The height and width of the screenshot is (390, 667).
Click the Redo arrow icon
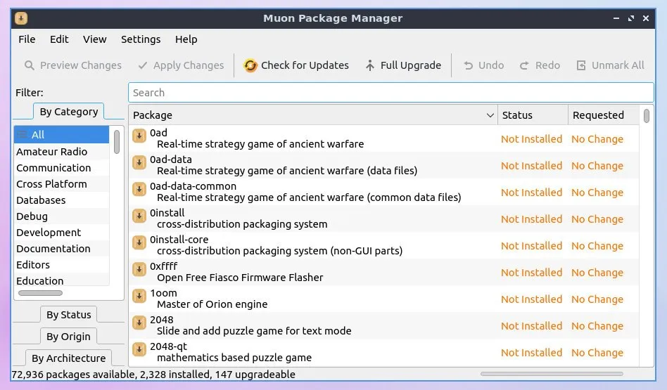(524, 65)
